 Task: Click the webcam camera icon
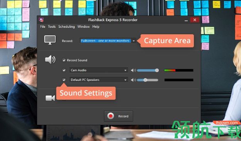(x=50, y=98)
